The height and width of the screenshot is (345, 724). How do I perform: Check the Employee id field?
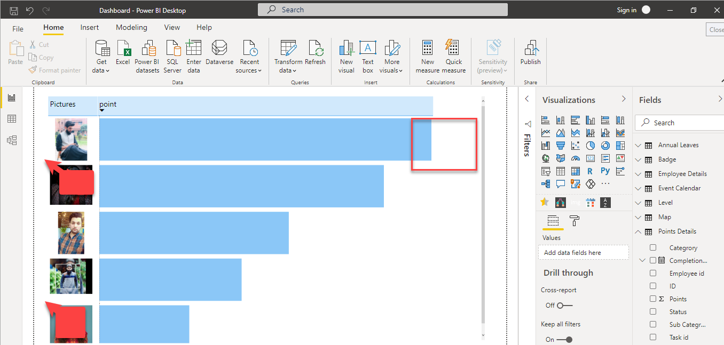pyautogui.click(x=653, y=273)
